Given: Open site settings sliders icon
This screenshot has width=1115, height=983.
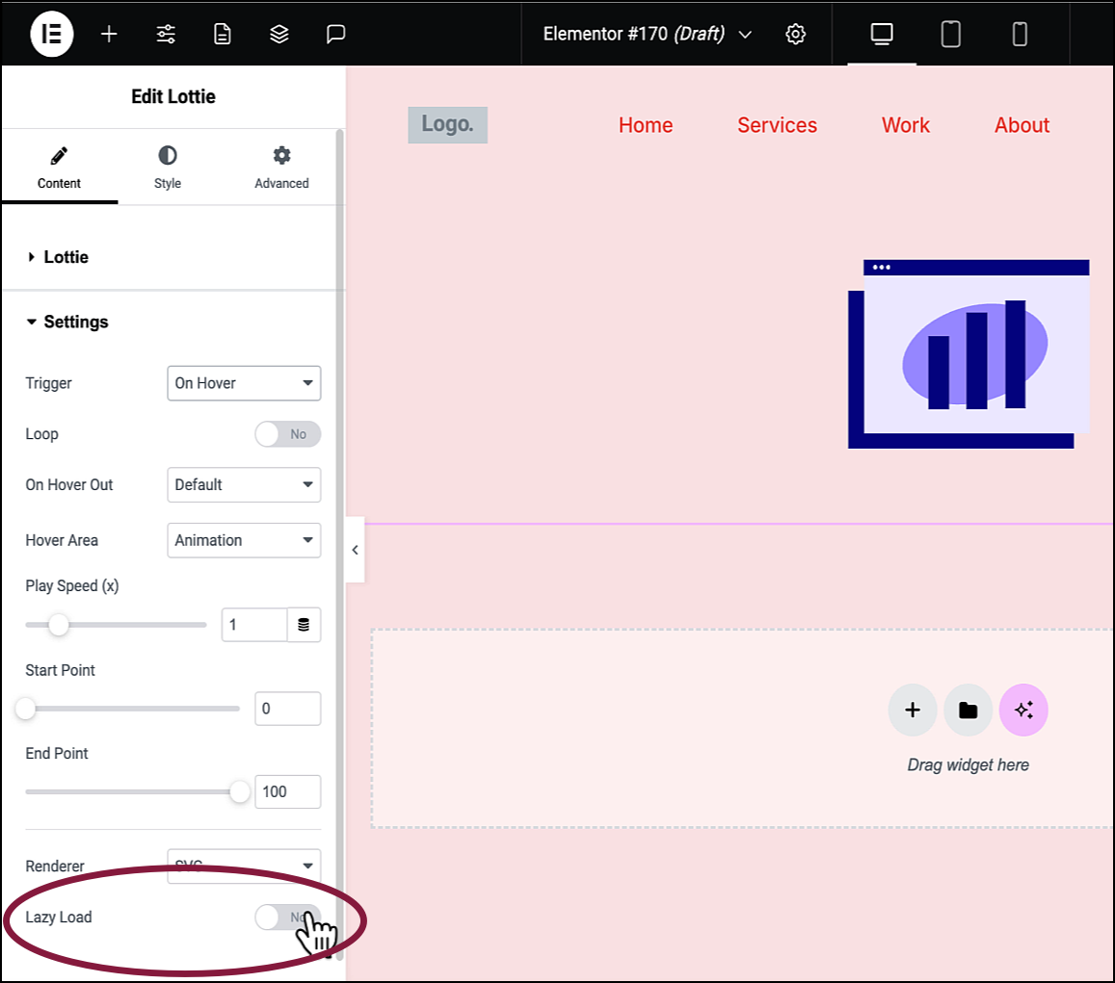Looking at the screenshot, I should pyautogui.click(x=166, y=34).
